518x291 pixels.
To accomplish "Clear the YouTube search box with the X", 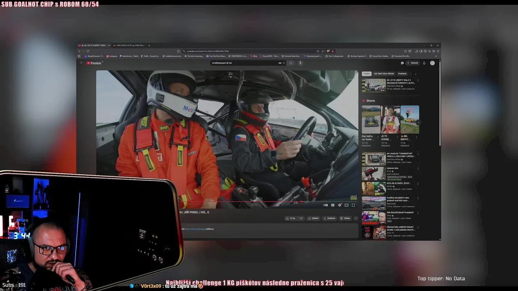I will [x=284, y=63].
